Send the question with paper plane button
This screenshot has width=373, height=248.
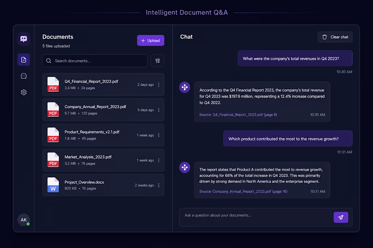click(341, 217)
